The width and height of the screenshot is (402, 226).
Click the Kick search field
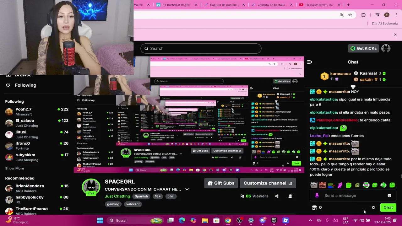point(201,48)
